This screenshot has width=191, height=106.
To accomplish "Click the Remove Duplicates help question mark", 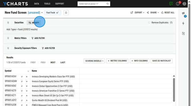I will click(171, 22).
